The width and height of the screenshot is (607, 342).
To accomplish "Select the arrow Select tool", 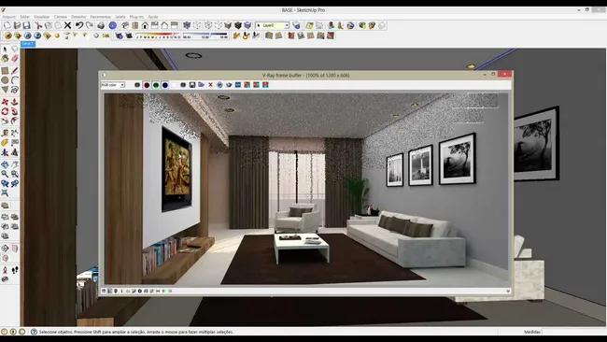I will pyautogui.click(x=5, y=49).
